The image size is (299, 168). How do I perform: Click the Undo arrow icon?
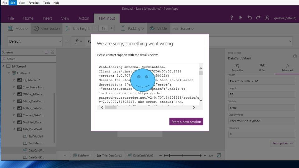coord(249,17)
